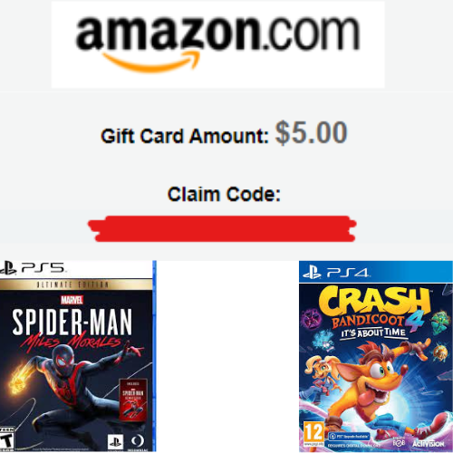Click the orange Amazon smile arrow
Image resolution: width=453 pixels, height=453 pixels.
tap(151, 62)
